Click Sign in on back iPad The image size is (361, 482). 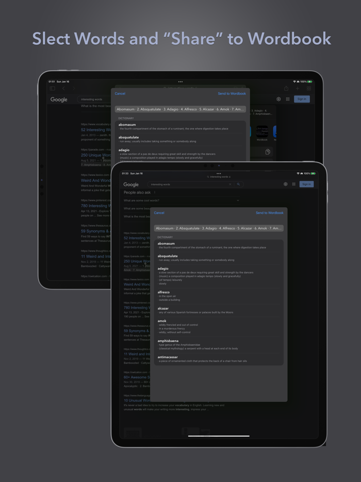tap(302, 99)
